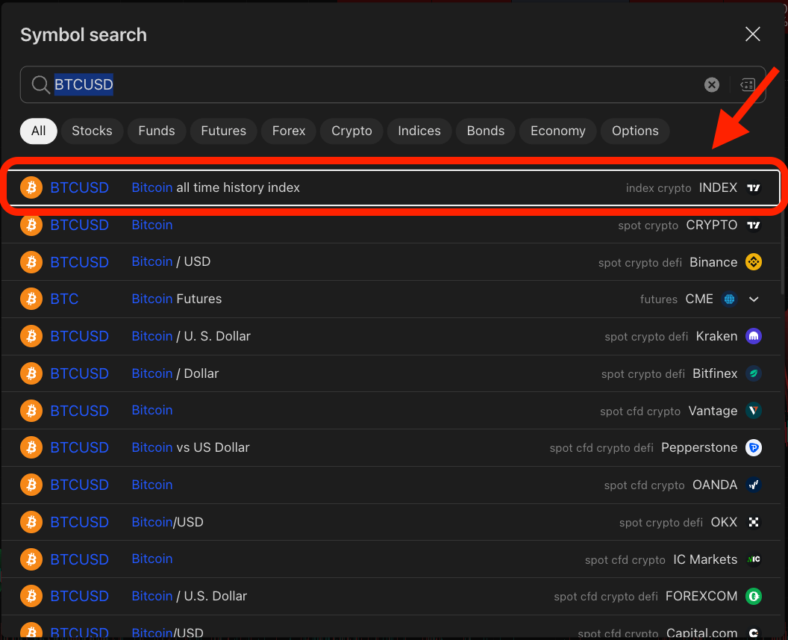Click Bitcoin icon in FOREXCOM row
The height and width of the screenshot is (640, 788).
[31, 596]
